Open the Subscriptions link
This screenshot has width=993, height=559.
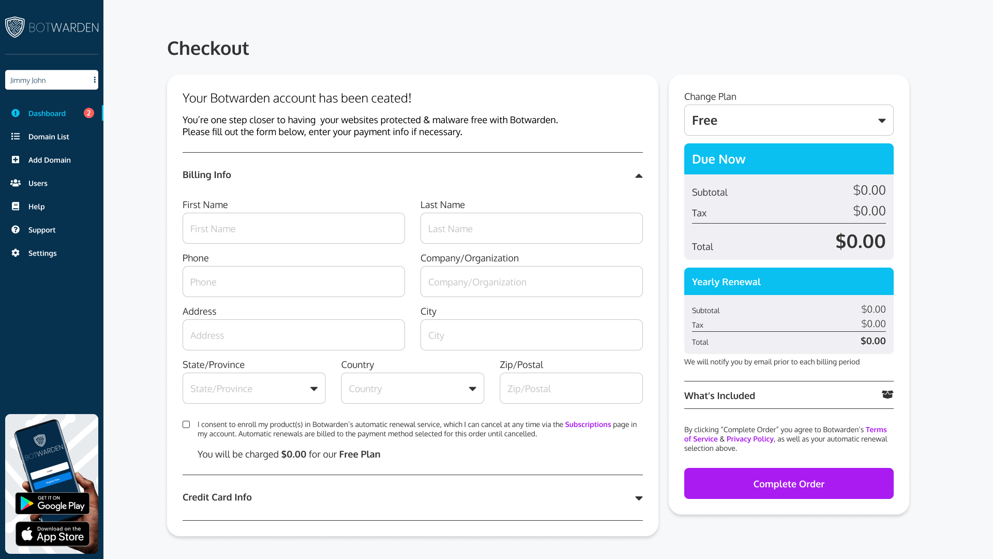588,424
